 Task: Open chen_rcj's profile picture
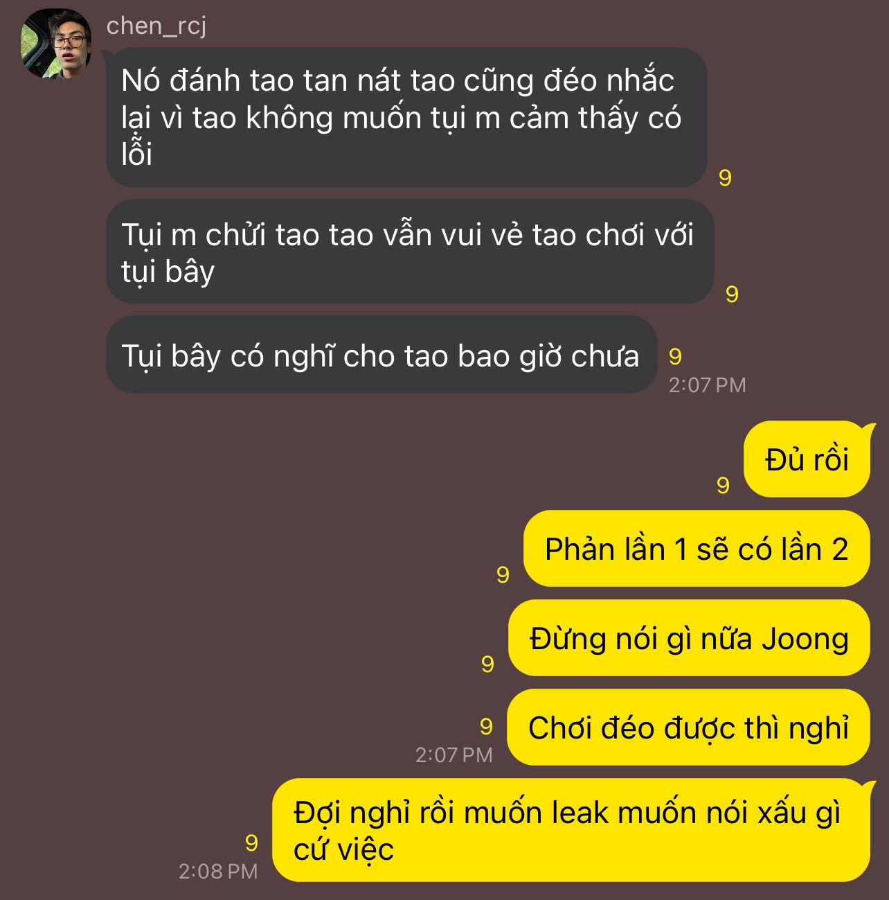click(x=57, y=44)
